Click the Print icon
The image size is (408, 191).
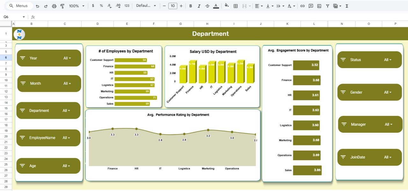coord(54,6)
